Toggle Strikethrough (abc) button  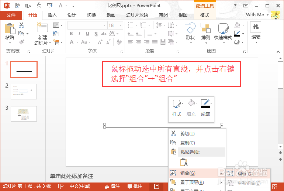tap(104, 34)
